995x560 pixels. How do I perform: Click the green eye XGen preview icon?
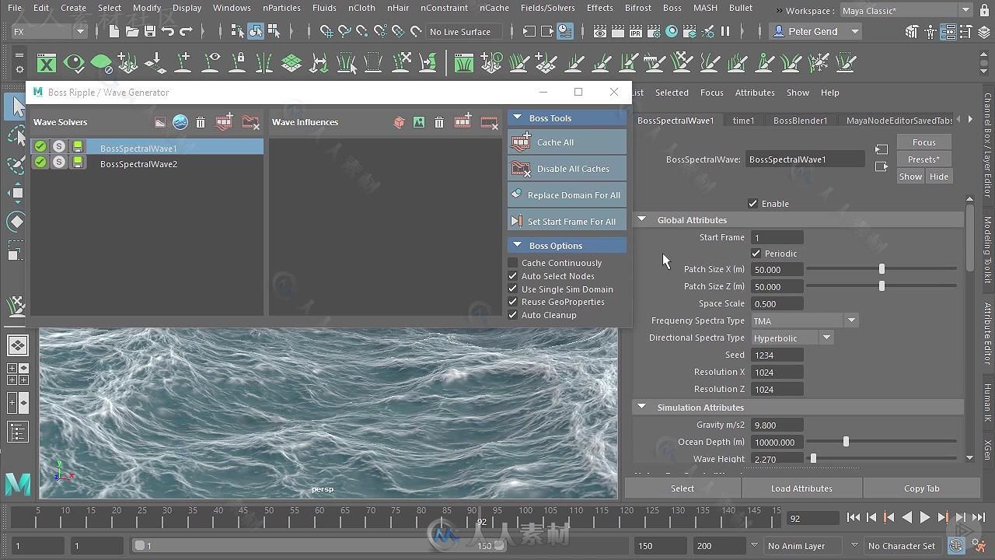point(74,64)
